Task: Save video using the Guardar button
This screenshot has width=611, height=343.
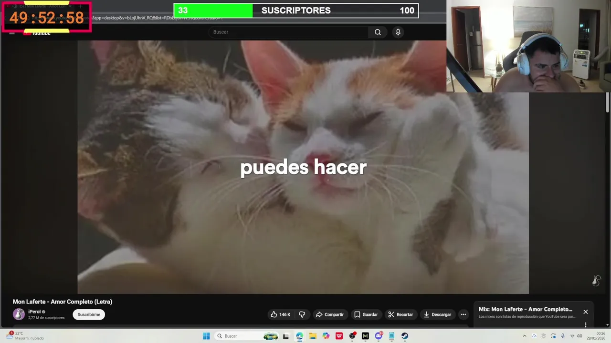Action: (366, 314)
